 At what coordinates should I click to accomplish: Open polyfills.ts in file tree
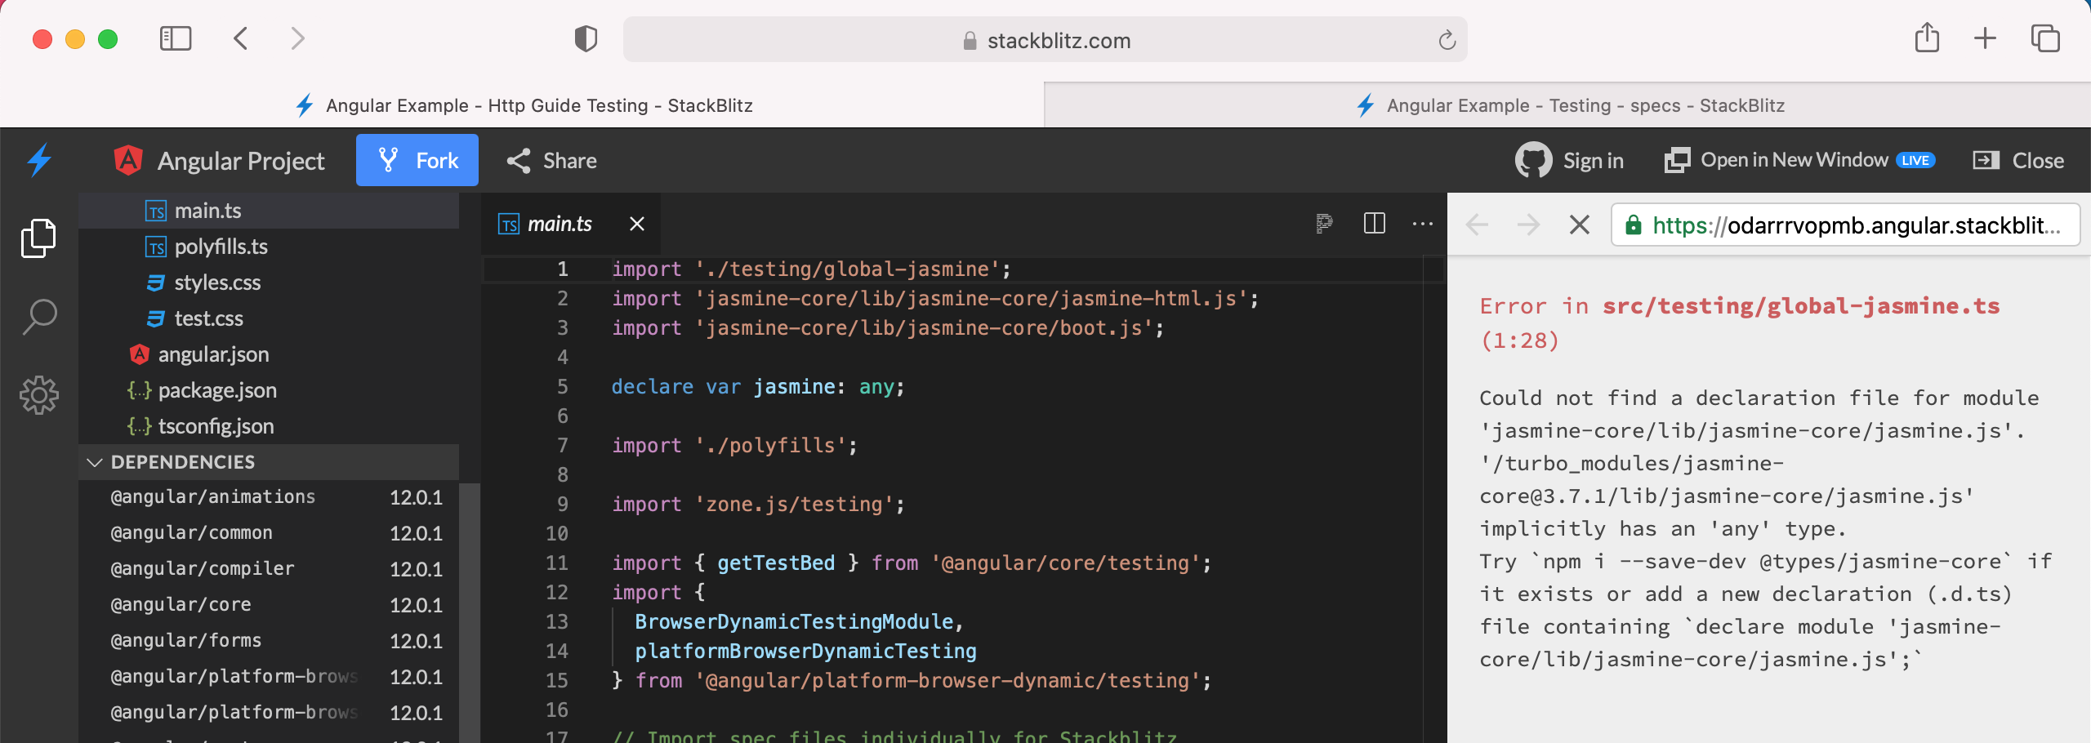coord(269,247)
